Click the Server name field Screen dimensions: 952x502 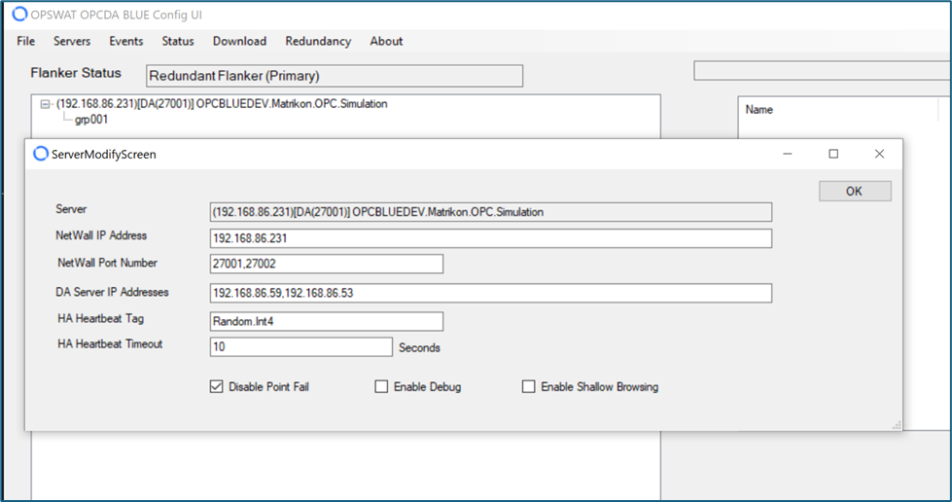490,212
